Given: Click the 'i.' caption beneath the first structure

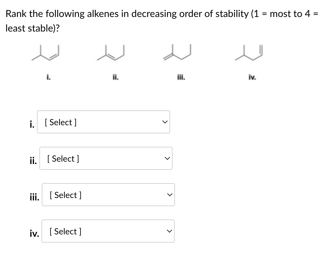Looking at the screenshot, I should pyautogui.click(x=48, y=77).
